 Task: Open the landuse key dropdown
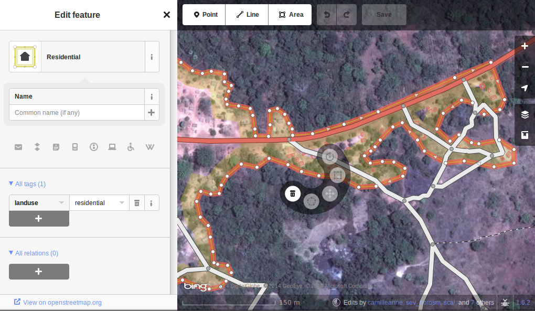pos(61,202)
